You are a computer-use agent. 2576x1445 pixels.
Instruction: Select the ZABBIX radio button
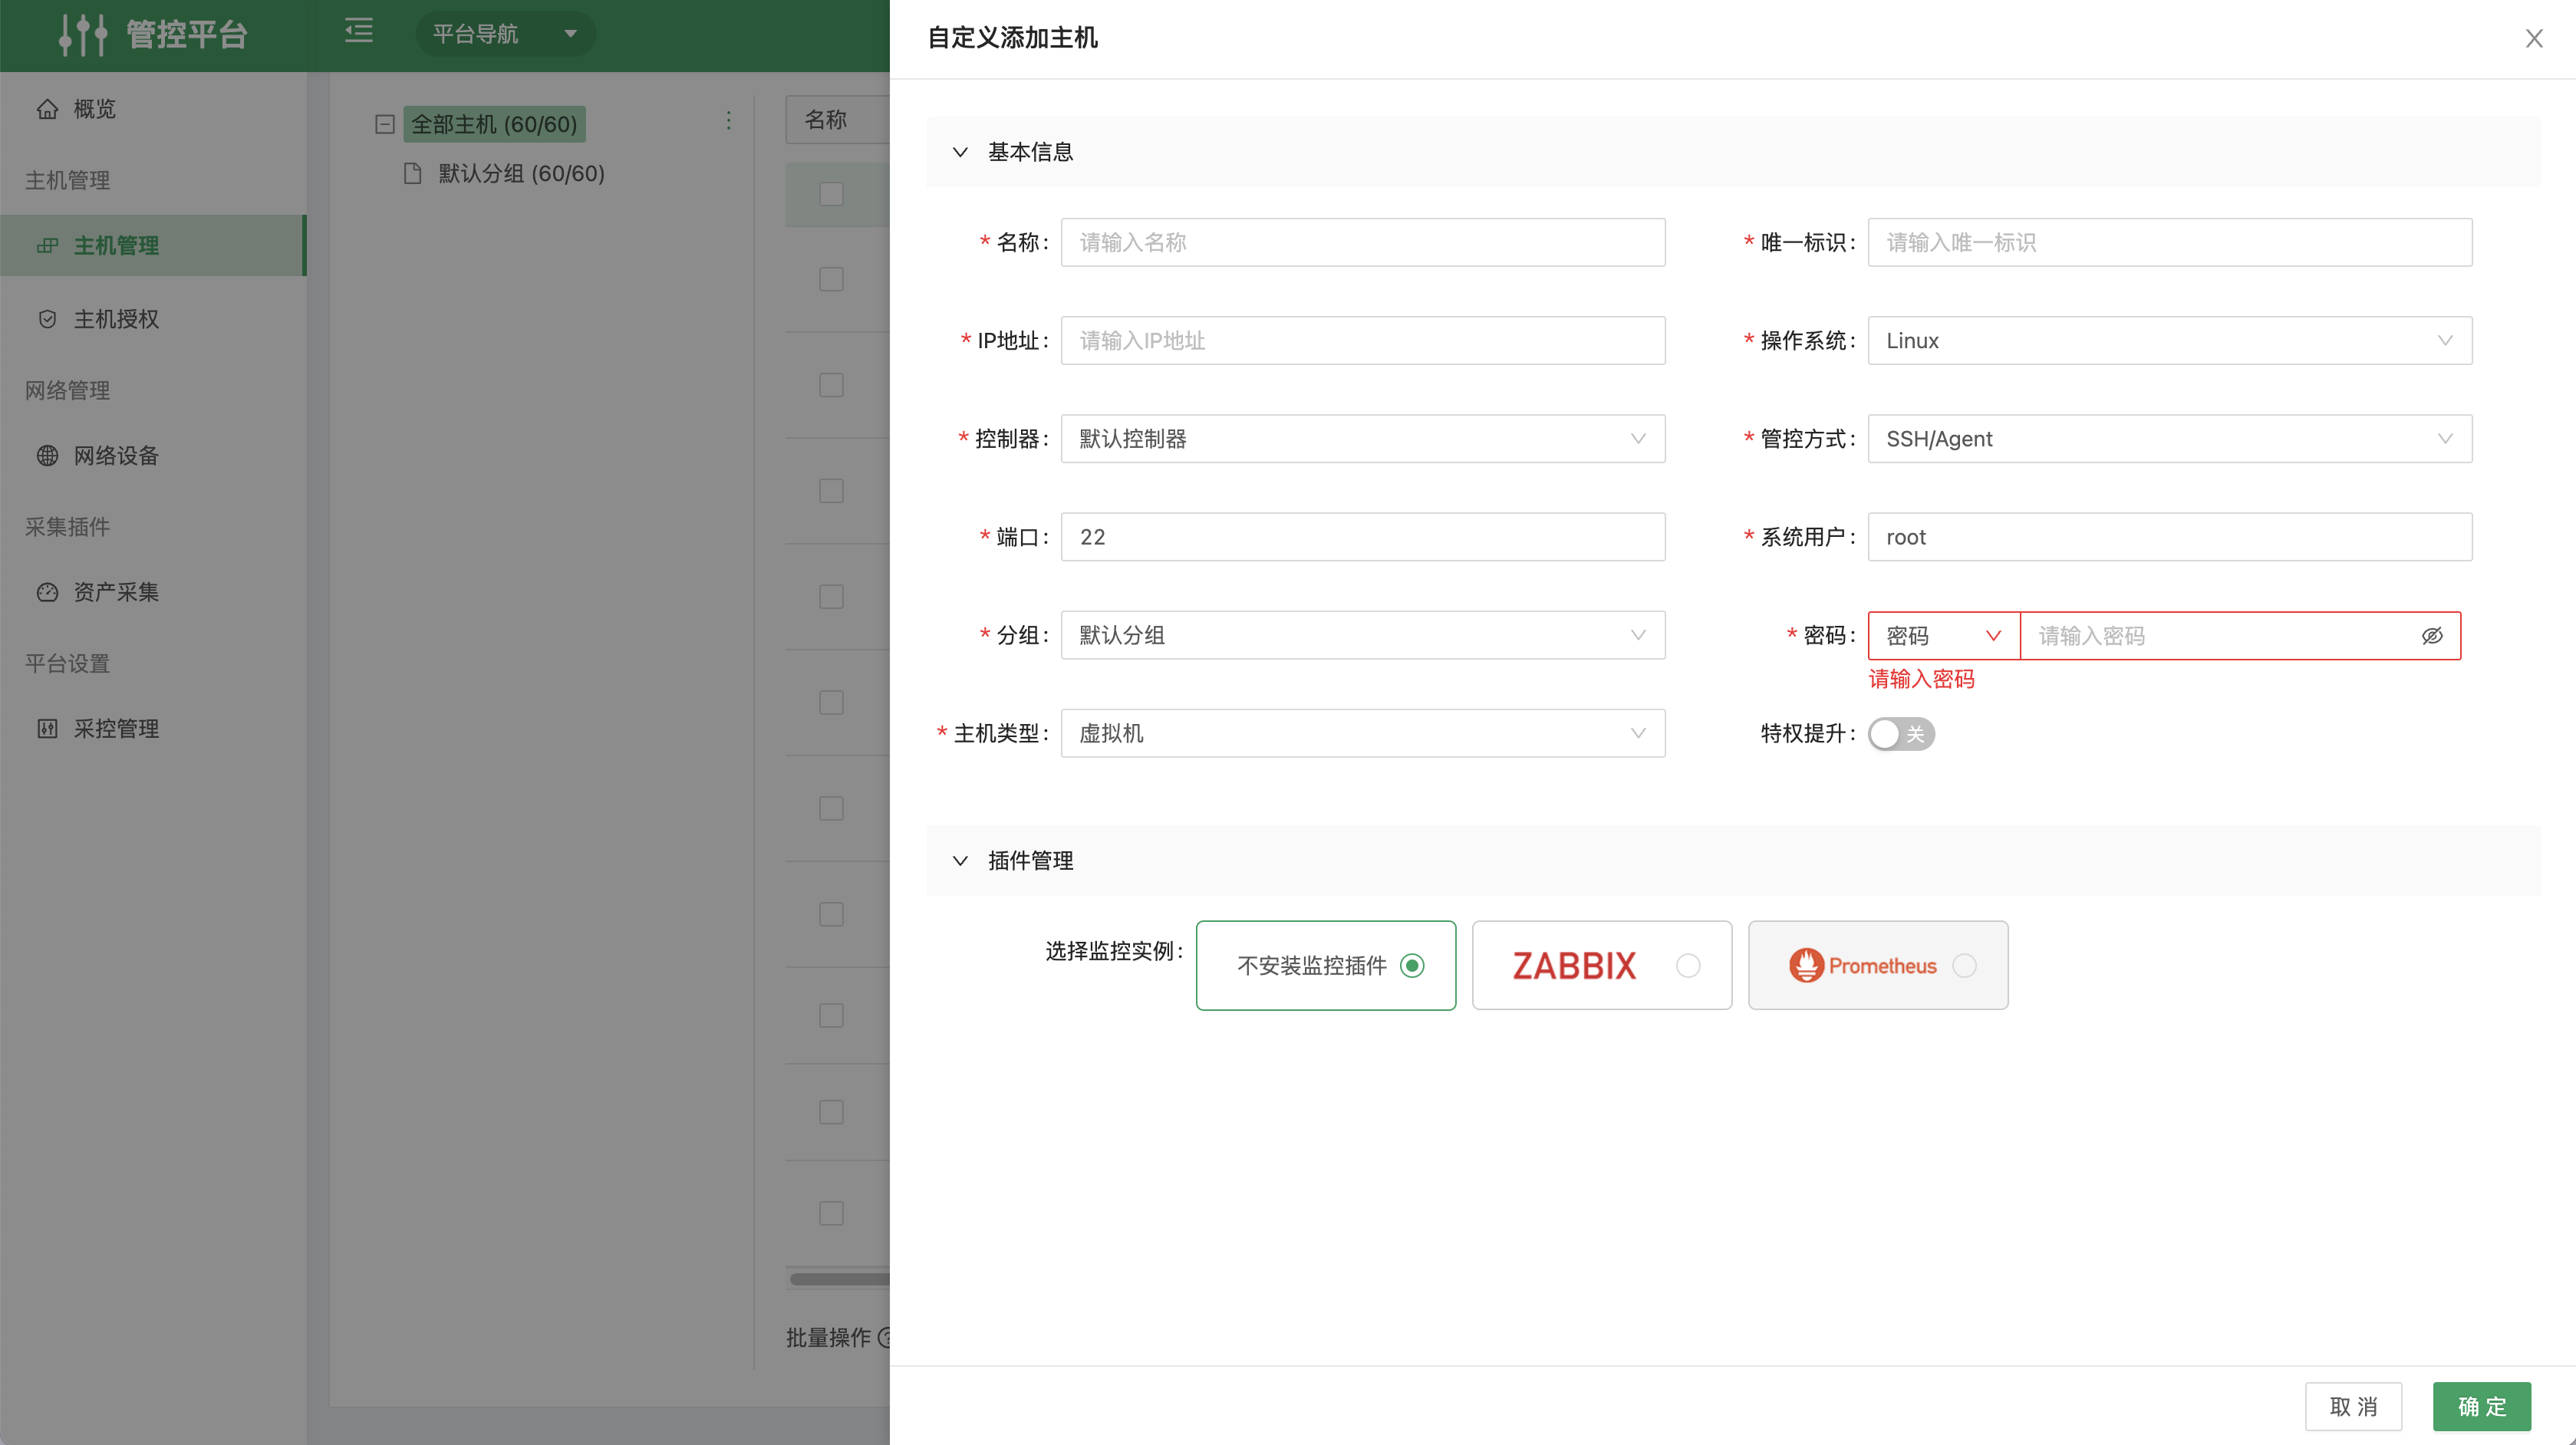click(x=1688, y=965)
